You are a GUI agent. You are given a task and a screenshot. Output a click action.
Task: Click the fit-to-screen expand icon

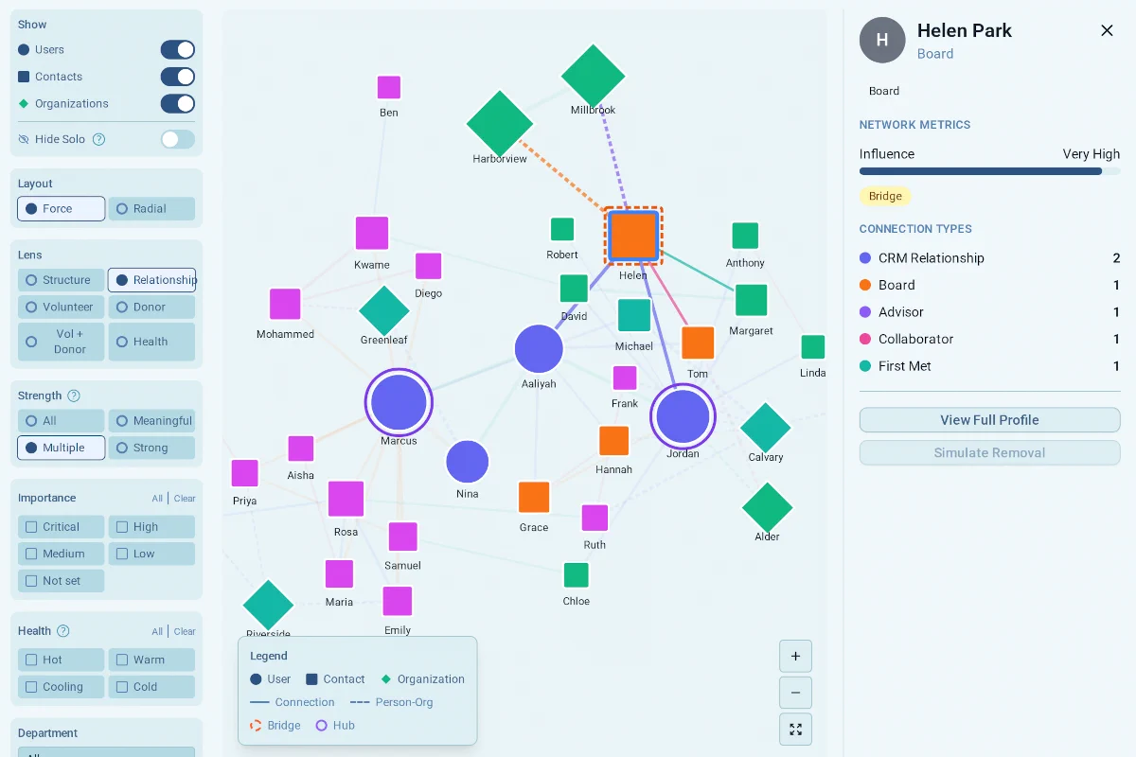pos(795,730)
